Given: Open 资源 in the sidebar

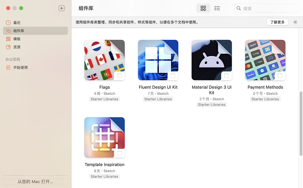Looking at the screenshot, I should (35, 47).
